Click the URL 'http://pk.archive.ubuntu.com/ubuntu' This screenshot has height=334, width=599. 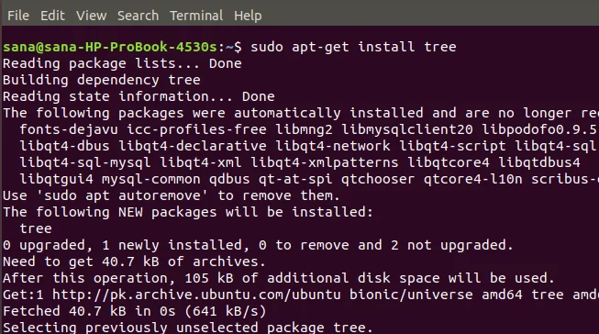(x=196, y=295)
